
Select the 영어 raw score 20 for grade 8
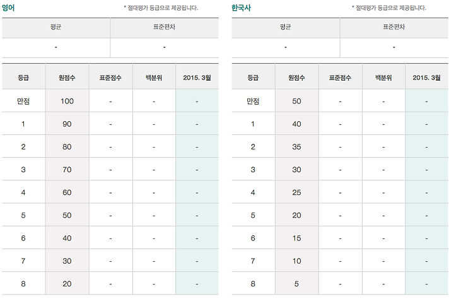[67, 284]
